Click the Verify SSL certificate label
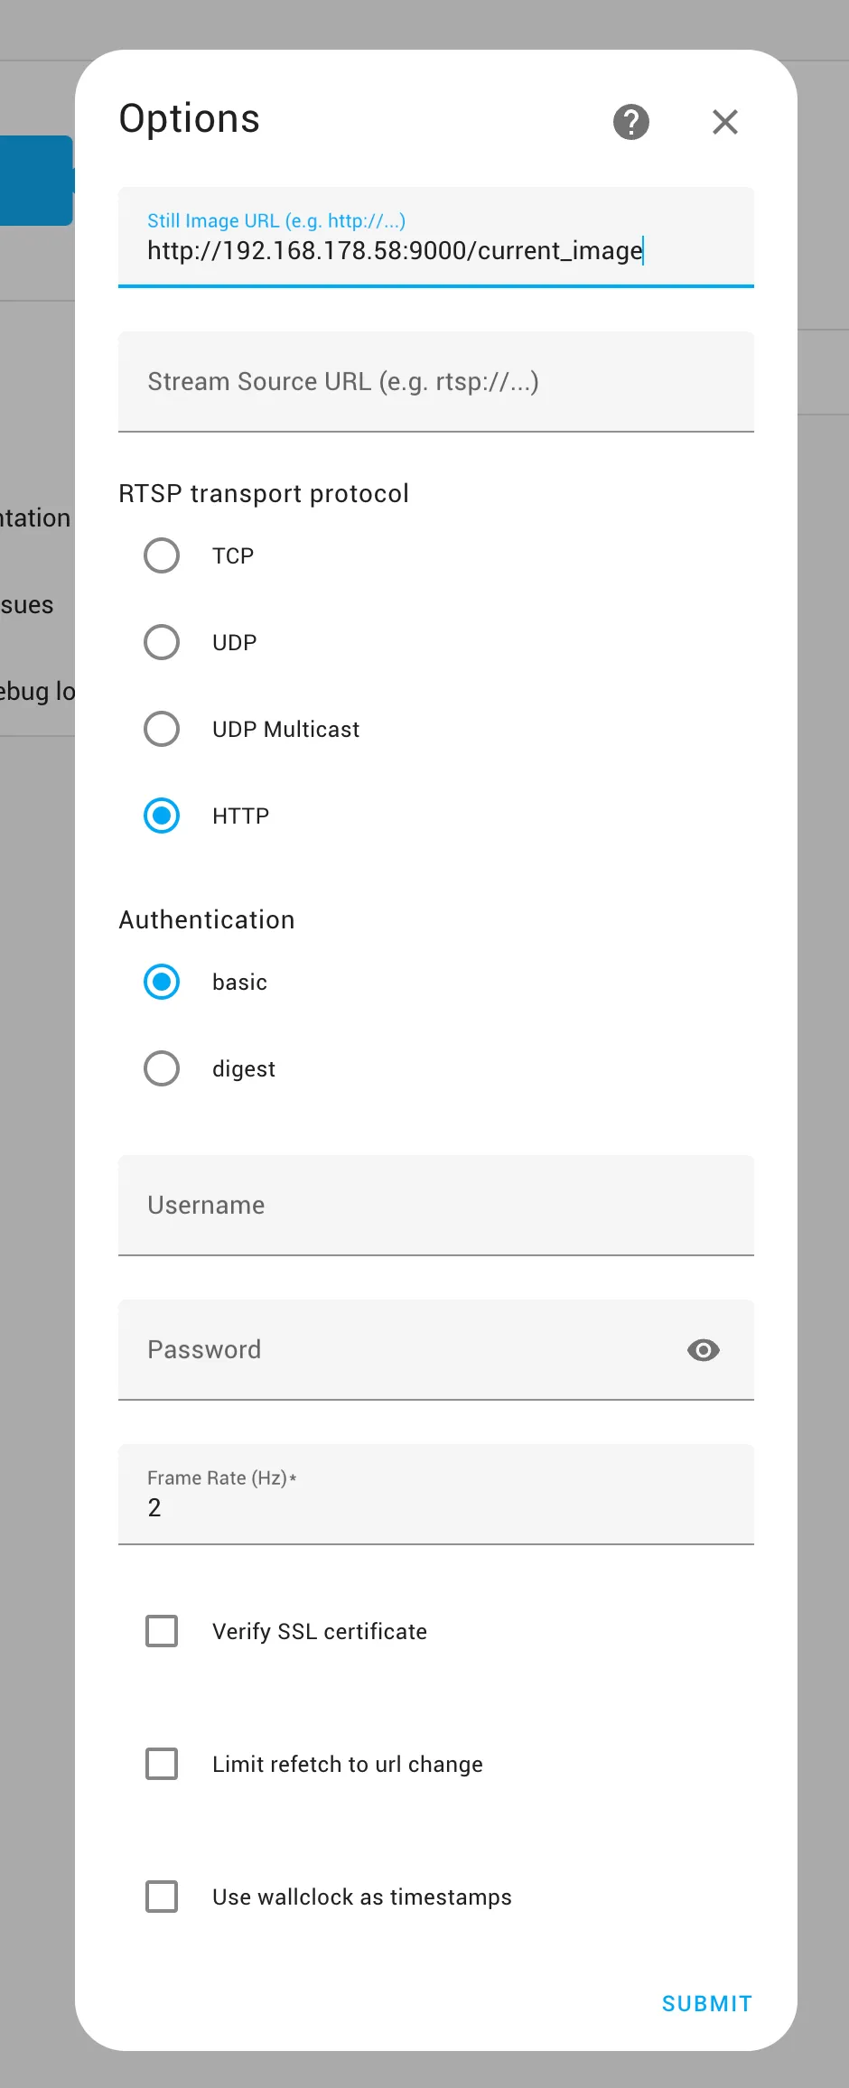 click(320, 1631)
